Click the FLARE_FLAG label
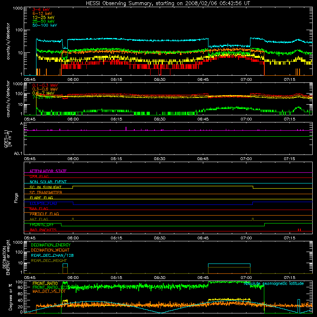Viewport: 317px width, 317px height. point(41,198)
